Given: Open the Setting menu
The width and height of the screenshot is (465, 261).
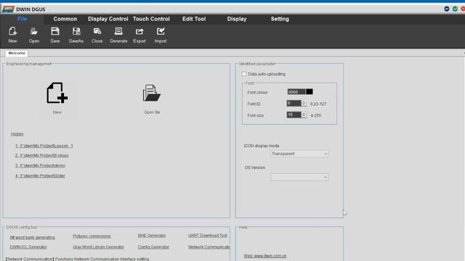Looking at the screenshot, I should pyautogui.click(x=280, y=19).
